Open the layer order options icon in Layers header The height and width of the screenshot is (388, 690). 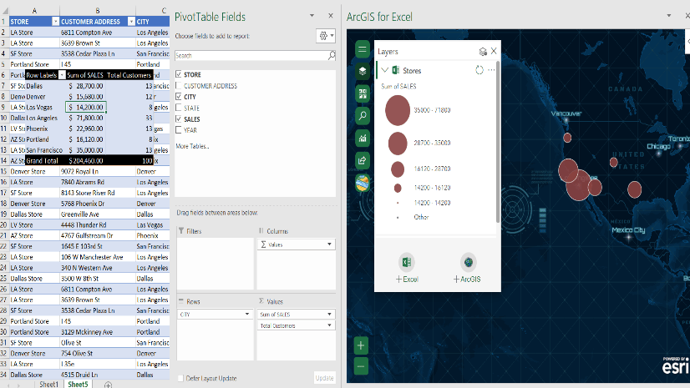[483, 52]
